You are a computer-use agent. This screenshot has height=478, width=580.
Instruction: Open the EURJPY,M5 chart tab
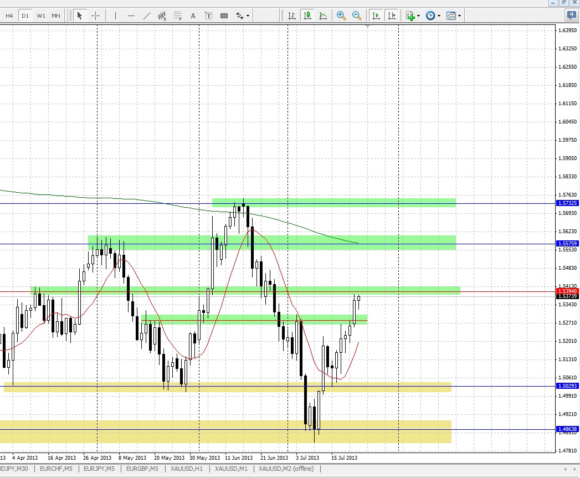(99, 469)
